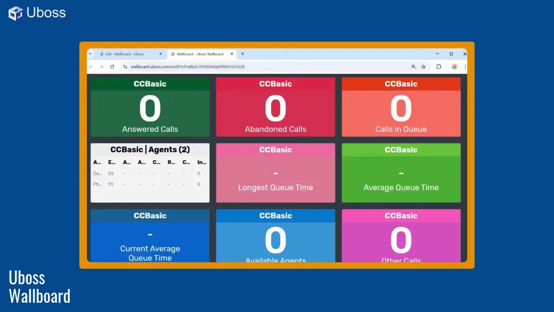Click CCBasic header of Calls in Queue tile
The height and width of the screenshot is (312, 554).
point(401,84)
